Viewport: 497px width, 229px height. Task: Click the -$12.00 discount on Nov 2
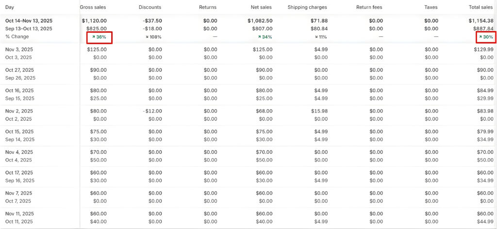coord(152,111)
